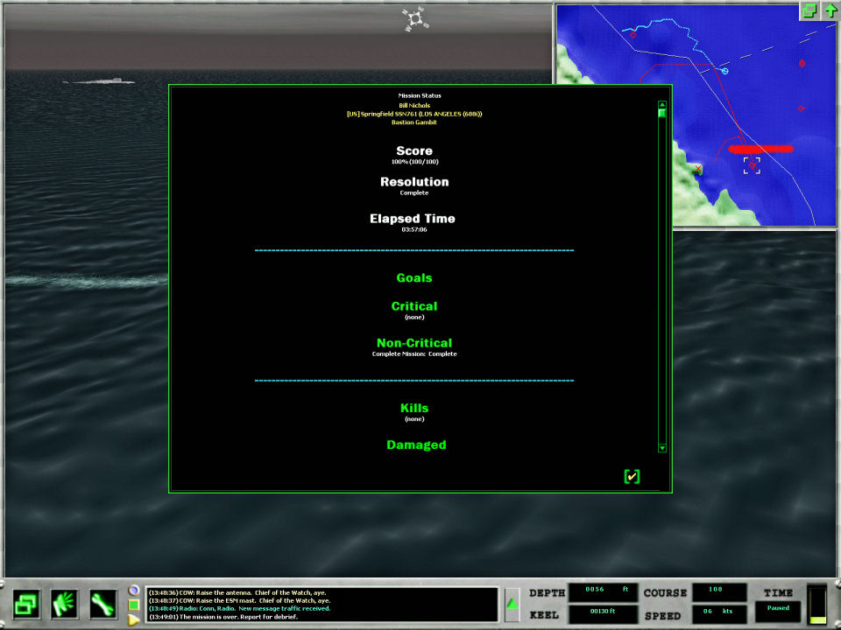Expand message log with green up triangle

[x=512, y=604]
